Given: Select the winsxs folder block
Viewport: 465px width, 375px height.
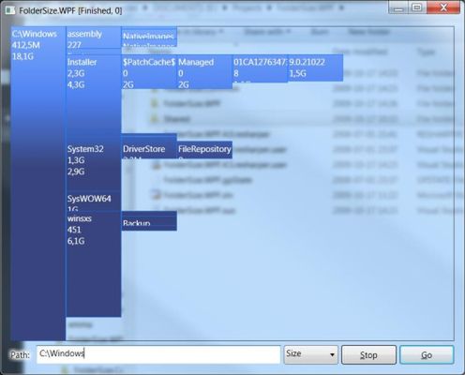Looking at the screenshot, I should click(94, 264).
